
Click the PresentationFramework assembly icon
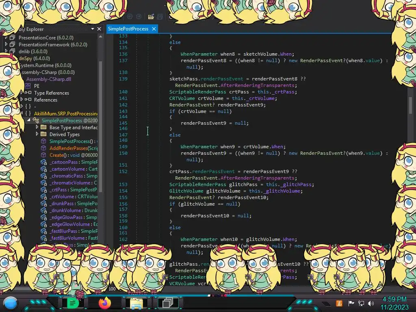click(12, 44)
